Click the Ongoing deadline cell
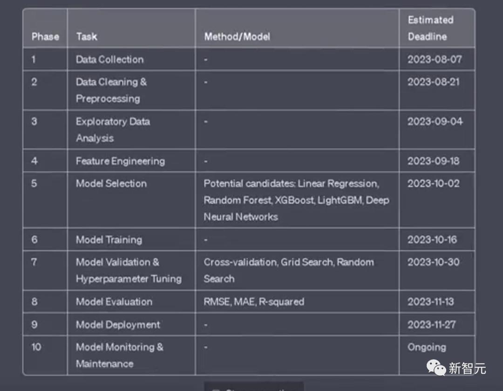 coord(427,347)
